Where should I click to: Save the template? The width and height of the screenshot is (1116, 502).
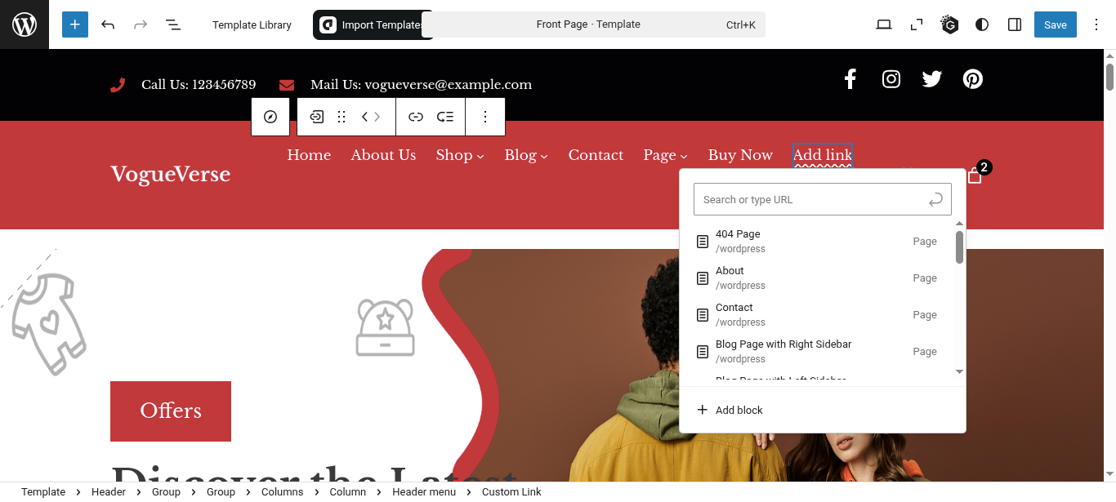tap(1056, 24)
